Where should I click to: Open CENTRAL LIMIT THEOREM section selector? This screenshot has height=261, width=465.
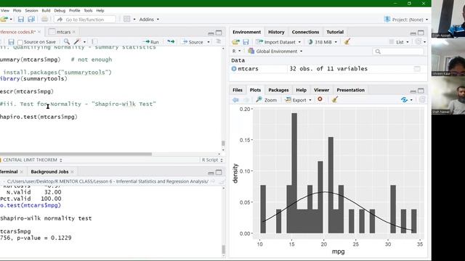(x=32, y=159)
